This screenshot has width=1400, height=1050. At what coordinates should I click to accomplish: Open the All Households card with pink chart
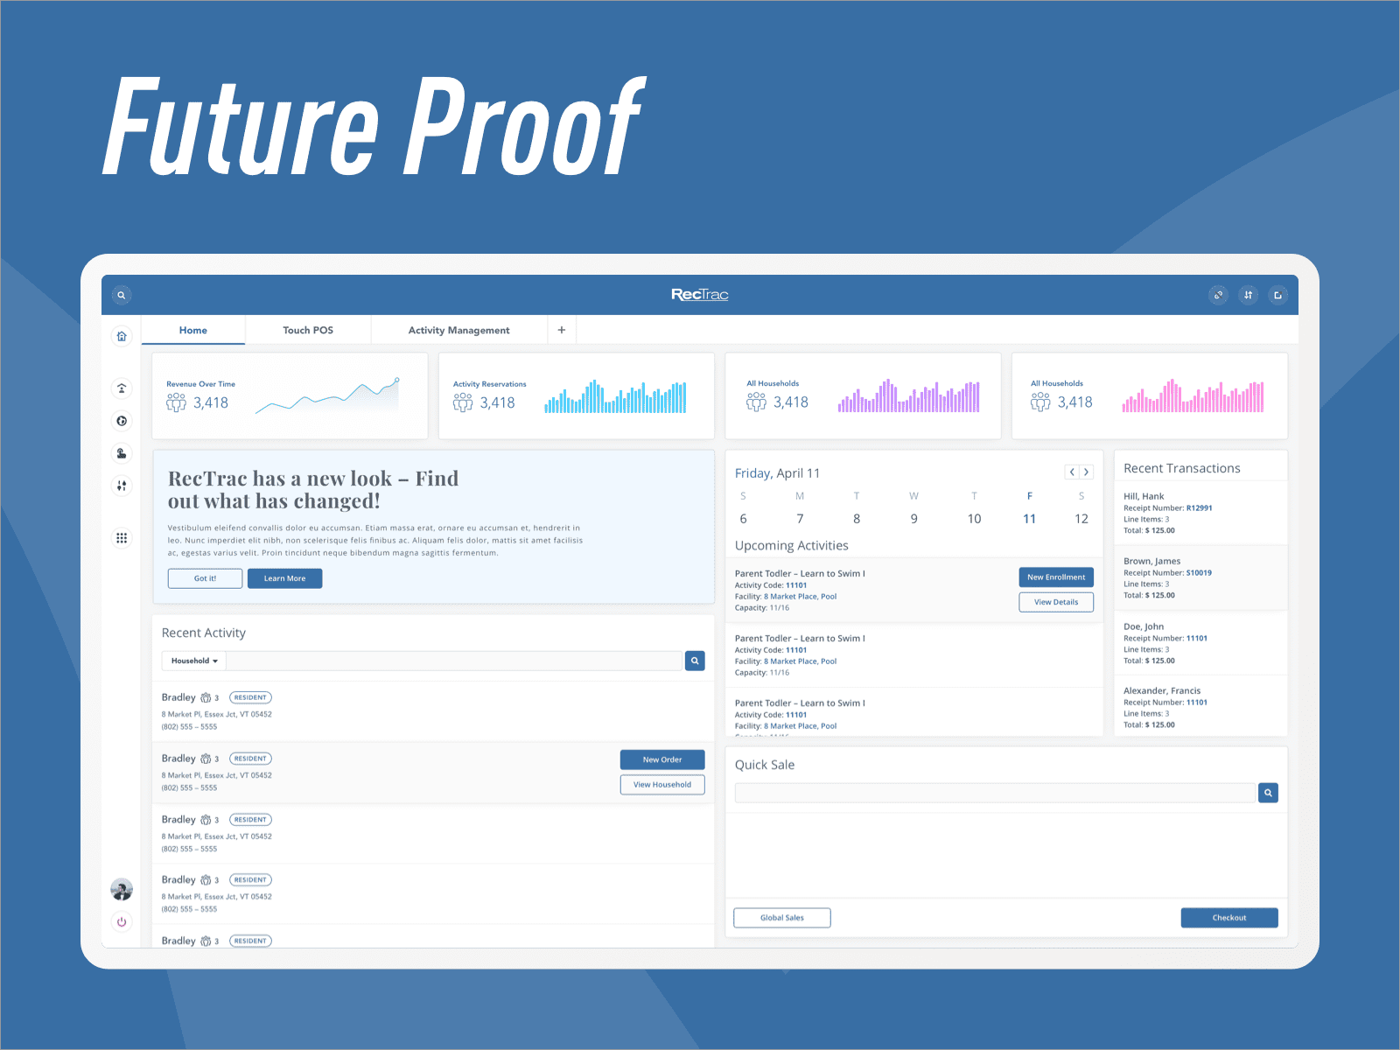(x=1150, y=395)
